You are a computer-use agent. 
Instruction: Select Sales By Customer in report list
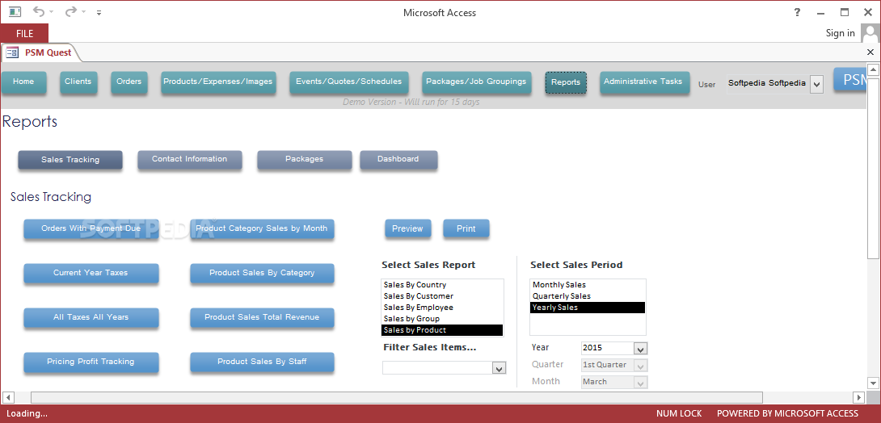tap(441, 296)
